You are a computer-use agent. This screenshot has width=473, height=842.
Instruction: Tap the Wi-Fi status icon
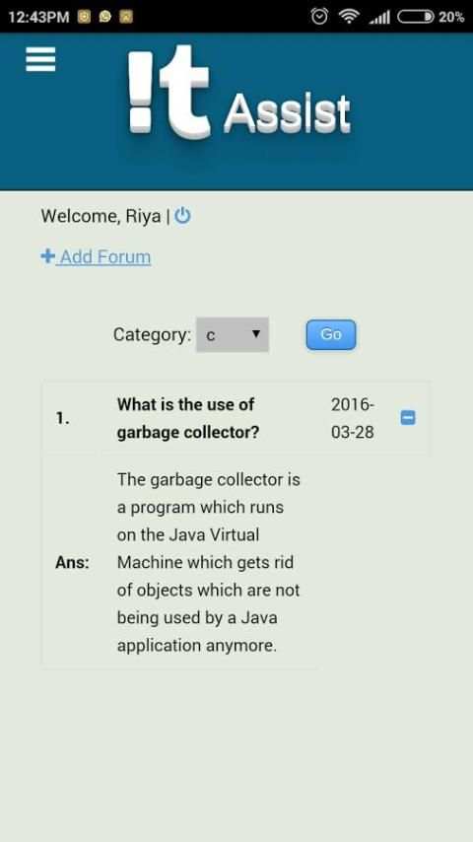click(349, 17)
